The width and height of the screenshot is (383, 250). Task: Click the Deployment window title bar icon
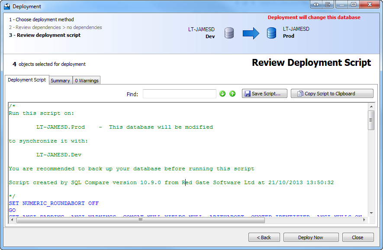(x=6, y=6)
